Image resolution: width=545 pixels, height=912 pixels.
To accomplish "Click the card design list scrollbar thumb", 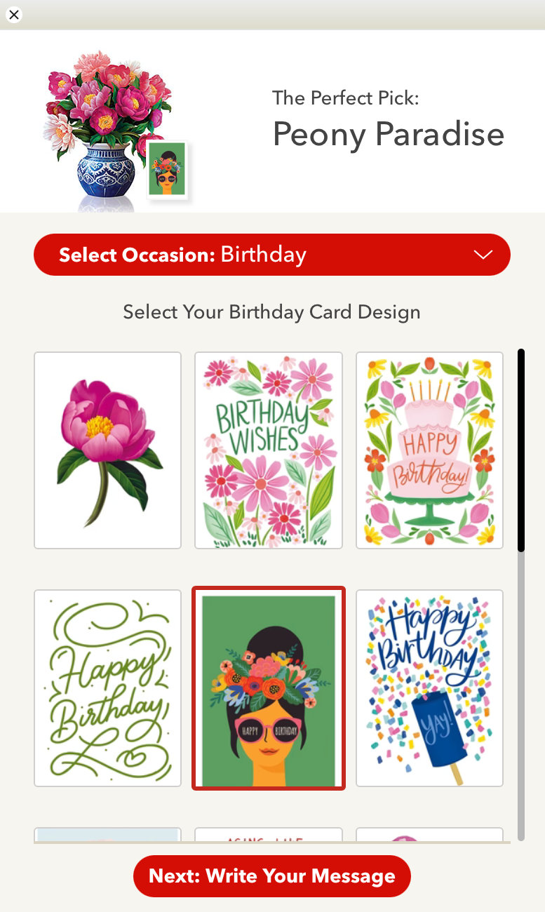I will pos(521,450).
